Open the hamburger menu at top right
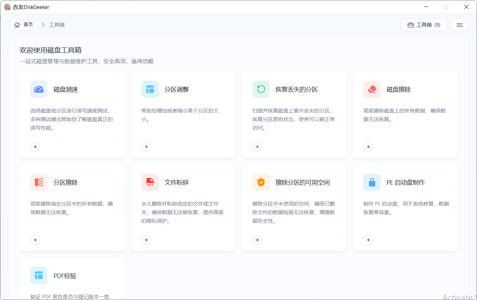Viewport: 477px width, 300px height. [459, 25]
